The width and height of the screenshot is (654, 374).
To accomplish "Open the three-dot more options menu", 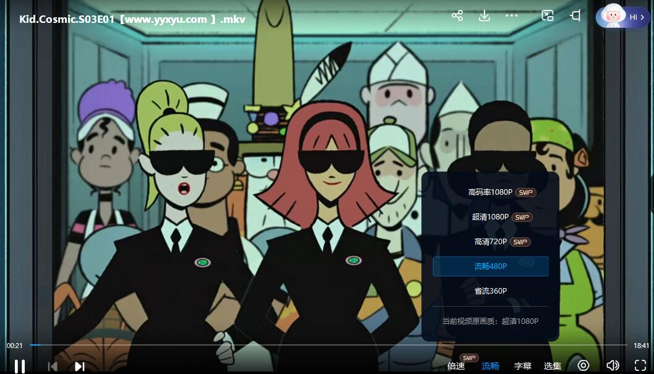I will pyautogui.click(x=511, y=16).
